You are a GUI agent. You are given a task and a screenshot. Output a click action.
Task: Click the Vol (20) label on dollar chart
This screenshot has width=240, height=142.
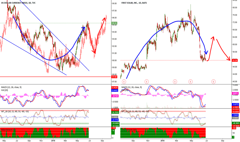coord(5,90)
